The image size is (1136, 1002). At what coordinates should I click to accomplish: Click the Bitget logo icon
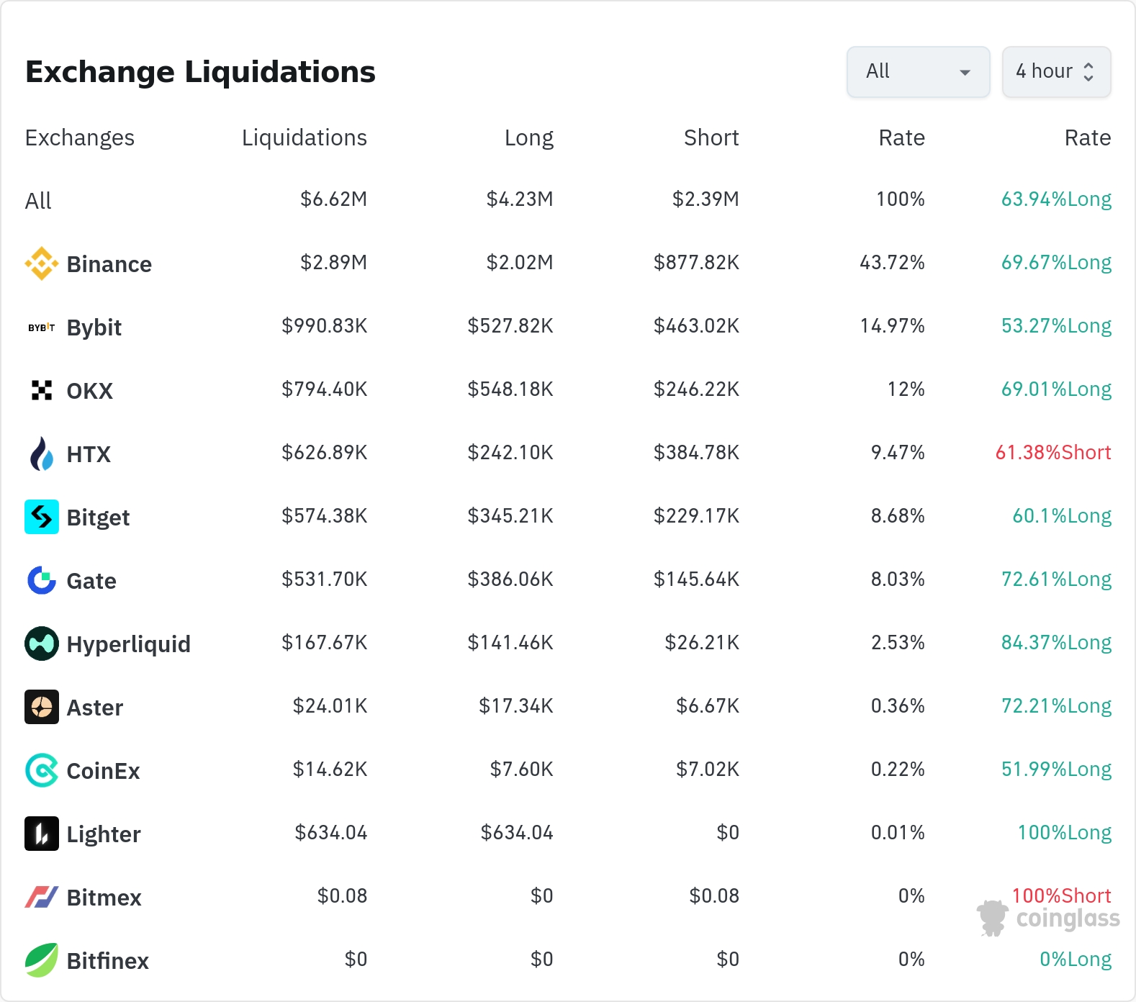(x=42, y=517)
